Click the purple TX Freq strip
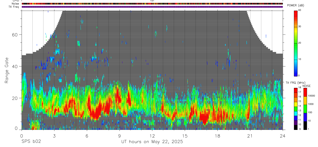Screen dimensions: 318x147 tap(152, 7)
